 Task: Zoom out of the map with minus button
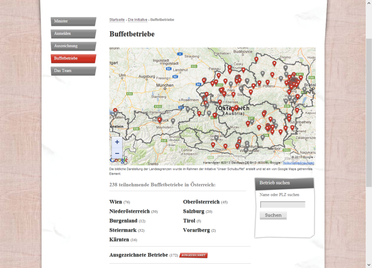[x=117, y=153]
